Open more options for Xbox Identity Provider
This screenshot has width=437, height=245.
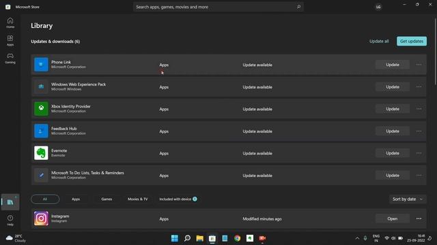(419, 109)
